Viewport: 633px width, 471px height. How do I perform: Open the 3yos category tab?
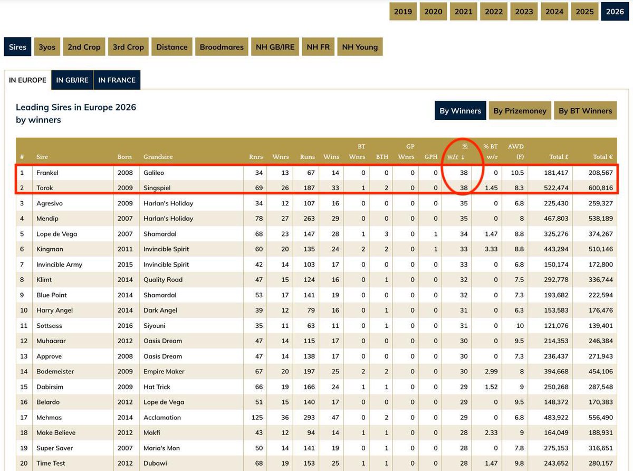point(47,47)
